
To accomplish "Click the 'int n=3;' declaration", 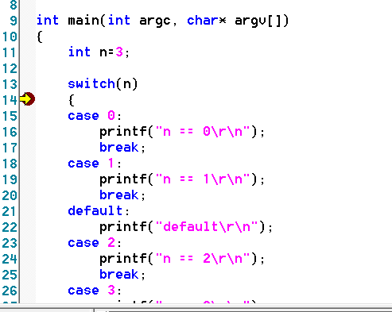I will [99, 52].
